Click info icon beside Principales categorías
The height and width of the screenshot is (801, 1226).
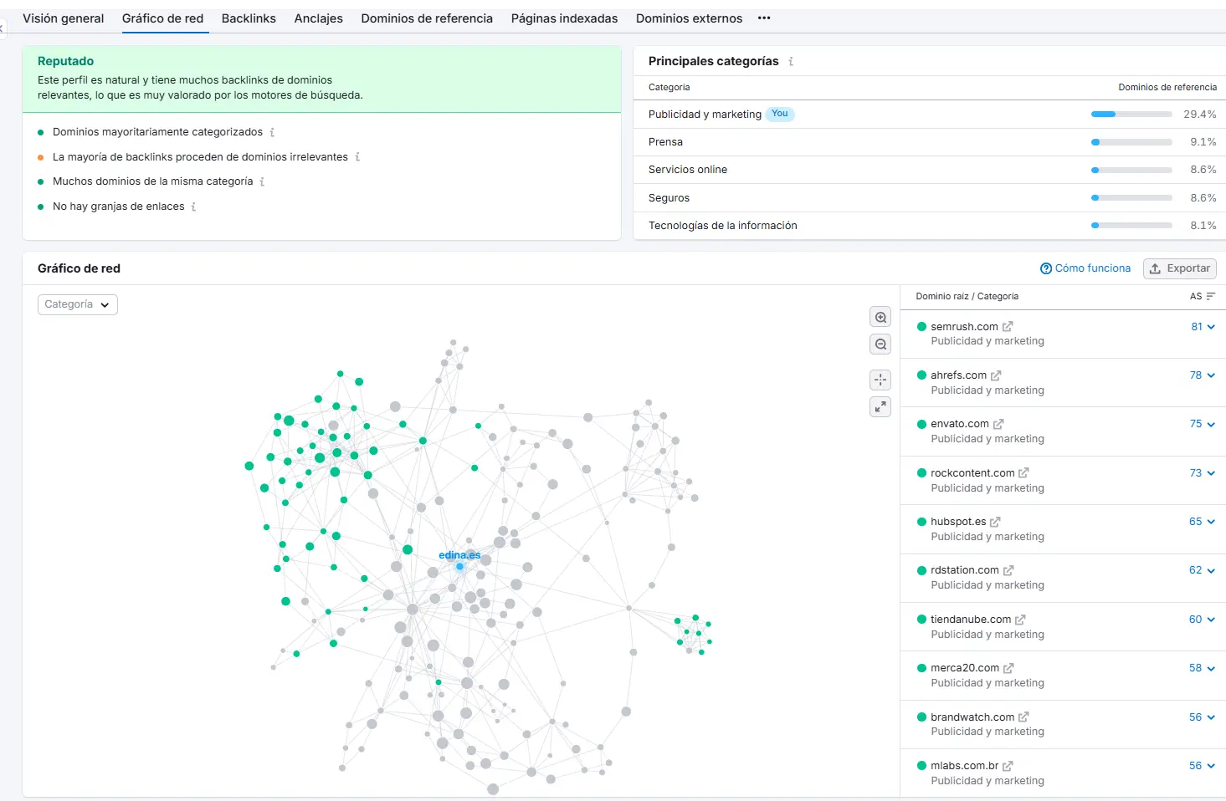[x=791, y=61]
